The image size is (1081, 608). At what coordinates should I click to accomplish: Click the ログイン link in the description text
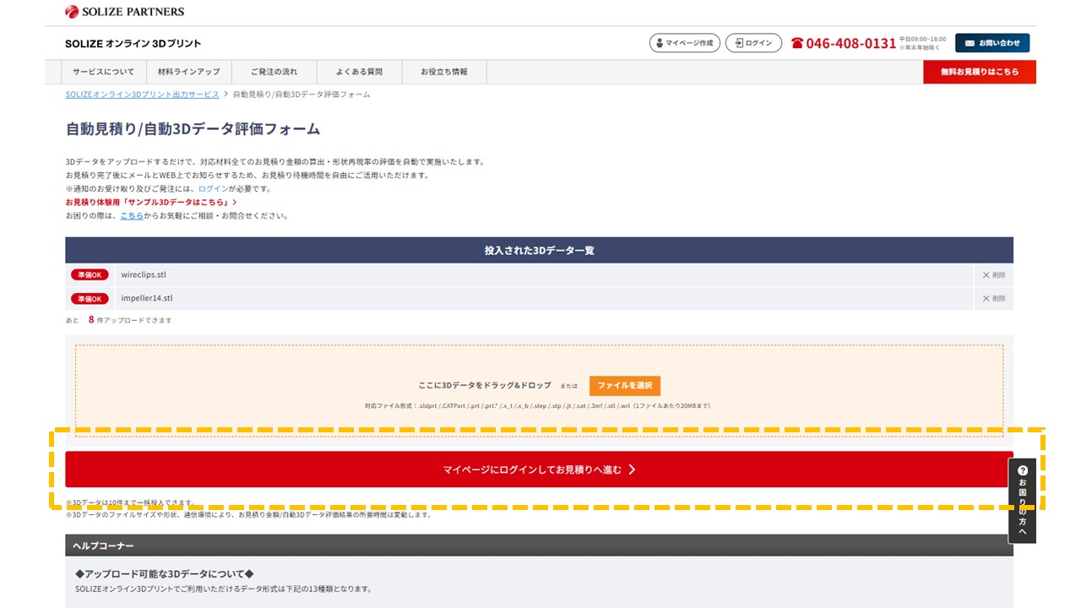[x=213, y=188]
